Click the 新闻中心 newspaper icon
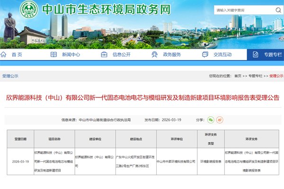 point(53,54)
